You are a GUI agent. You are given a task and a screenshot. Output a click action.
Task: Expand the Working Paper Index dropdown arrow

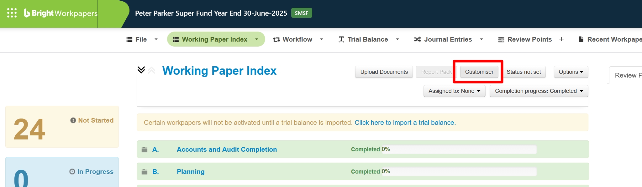[x=257, y=39]
